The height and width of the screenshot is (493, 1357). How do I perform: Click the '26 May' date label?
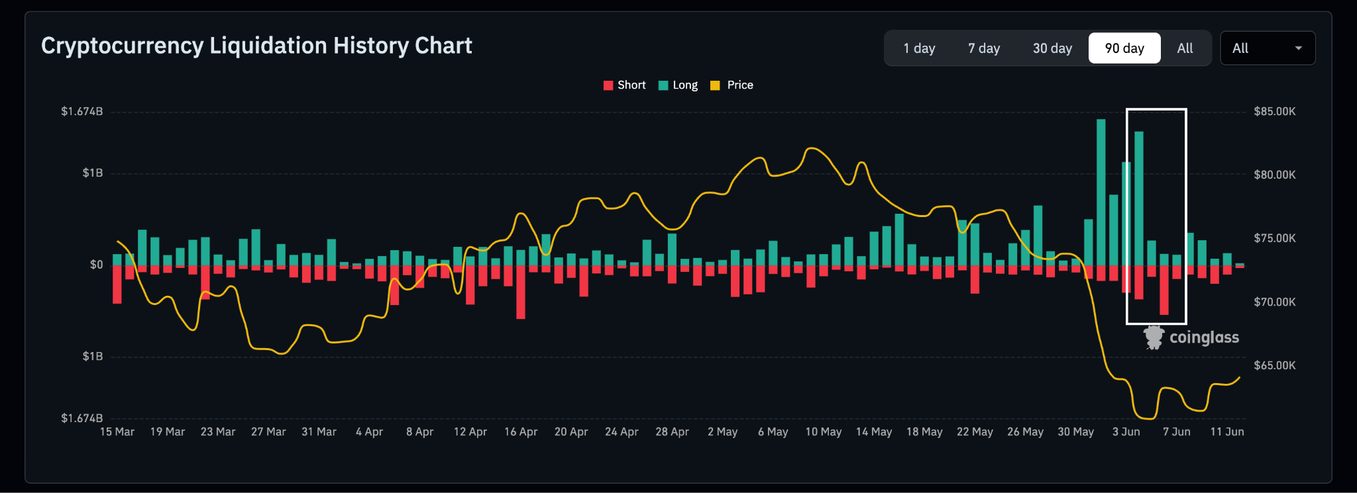coord(1025,431)
